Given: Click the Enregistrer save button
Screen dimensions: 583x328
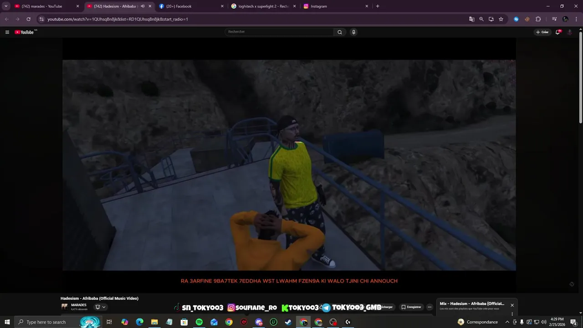Looking at the screenshot, I should click(x=411, y=307).
